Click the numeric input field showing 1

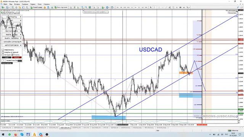[4, 61]
